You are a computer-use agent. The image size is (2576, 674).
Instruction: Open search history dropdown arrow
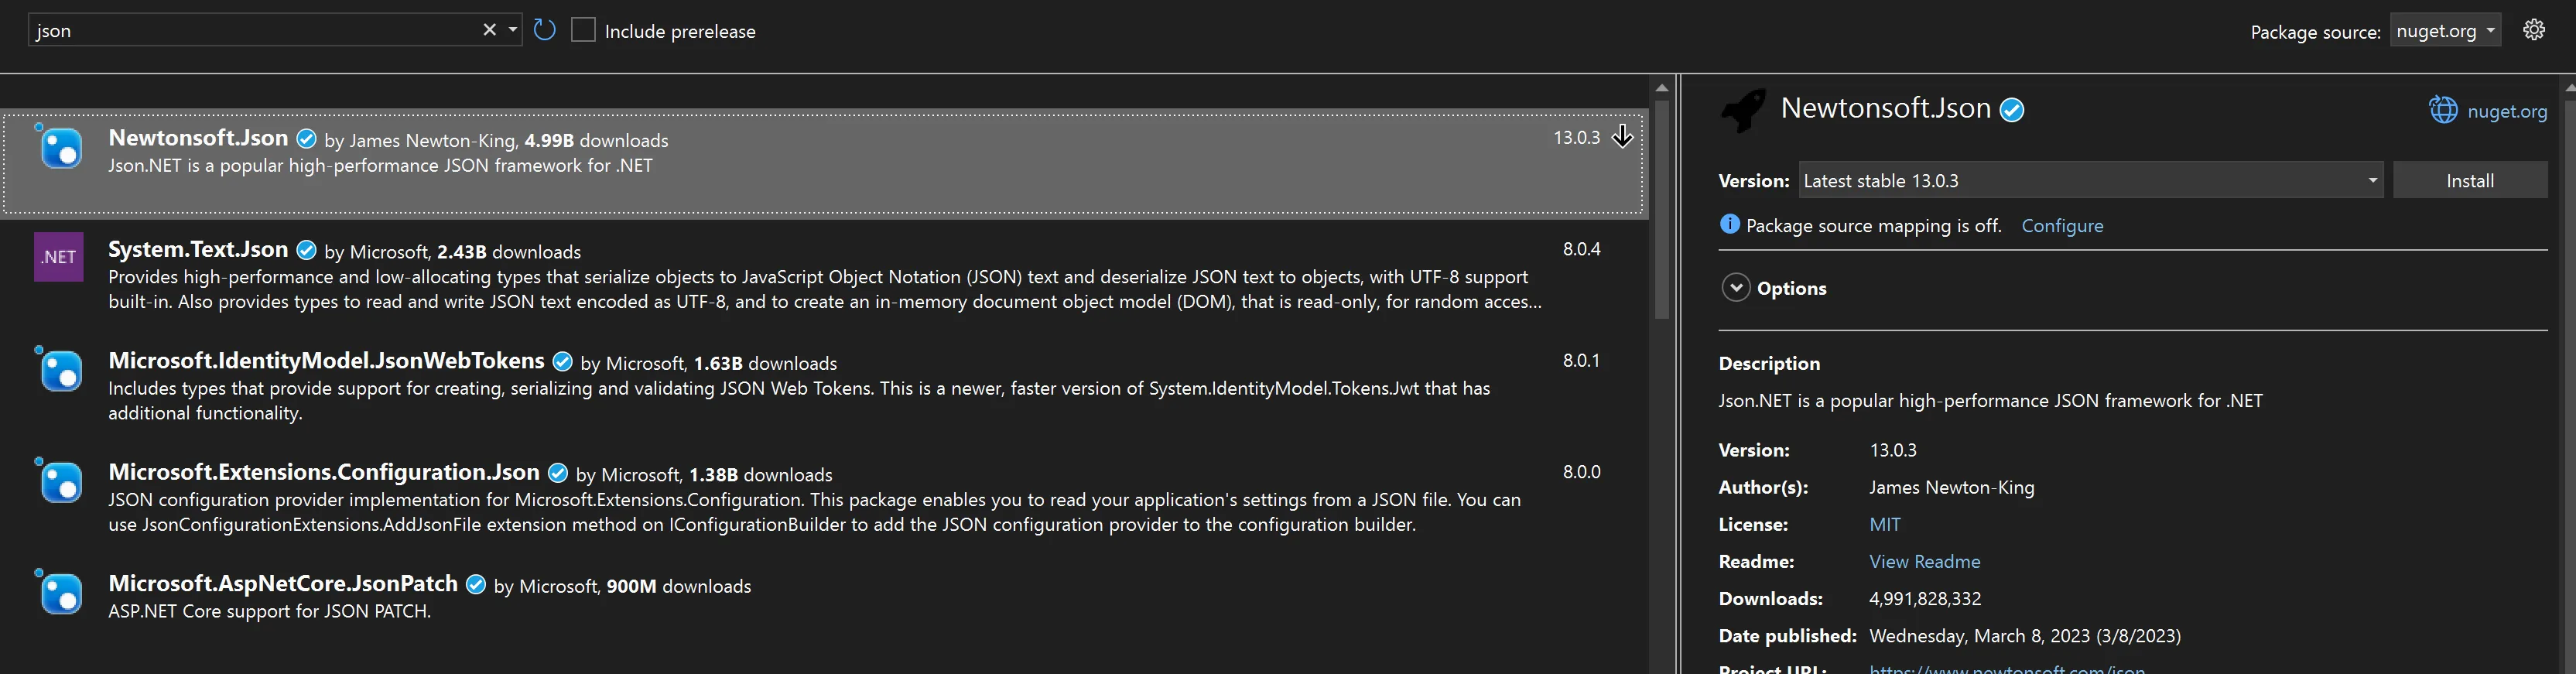tap(513, 30)
